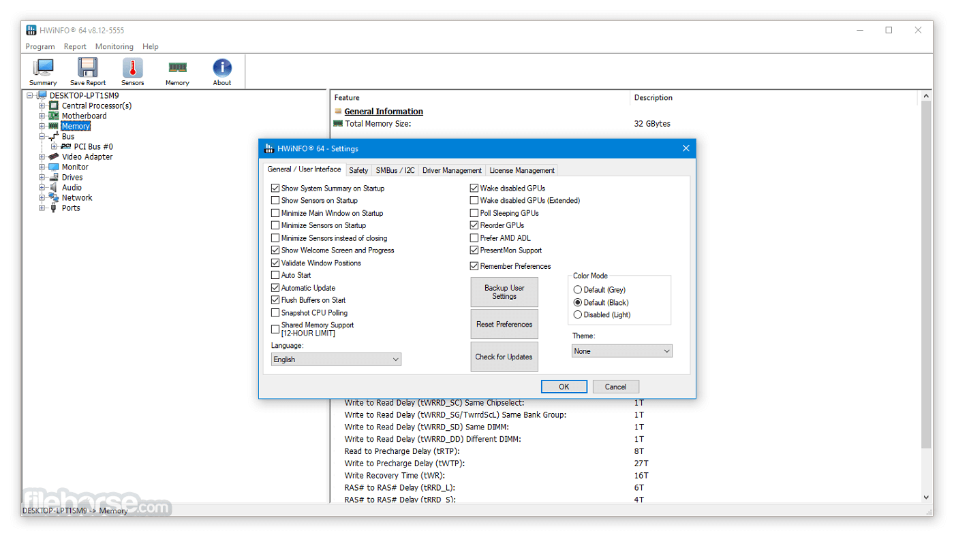Select the Bus icon in tree
The image size is (954, 537).
pos(54,137)
